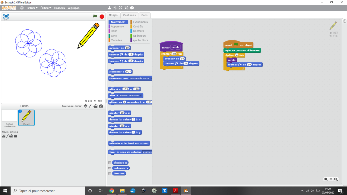Check the direction reporter checkbox

(x=109, y=173)
